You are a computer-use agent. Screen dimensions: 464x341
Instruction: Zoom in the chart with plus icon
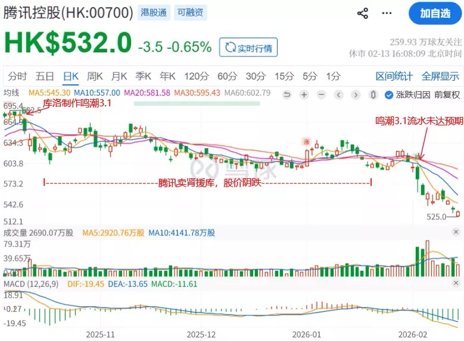point(304,94)
